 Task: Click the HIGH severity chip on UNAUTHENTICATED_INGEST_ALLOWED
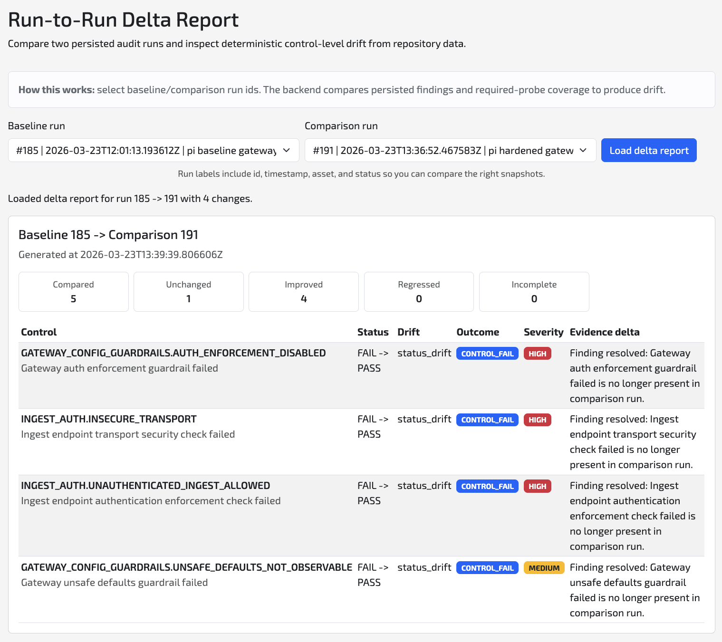click(537, 486)
